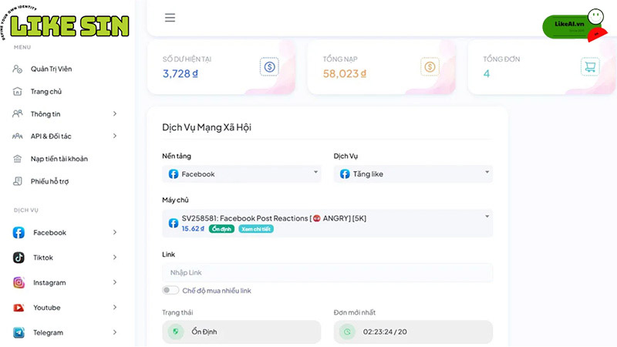Click the Tiktok logo in sidebar
This screenshot has width=617, height=347.
point(19,258)
